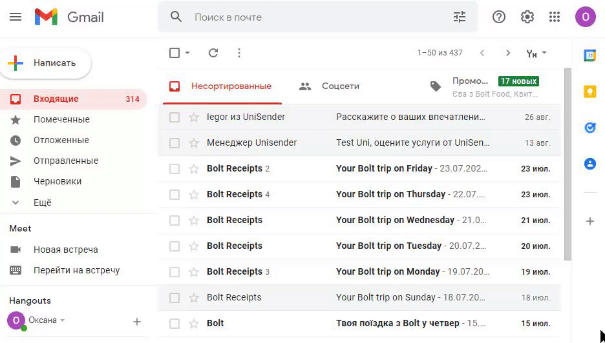Image resolution: width=605 pixels, height=343 pixels.
Task: Open Contacts side panel icon
Action: [590, 164]
